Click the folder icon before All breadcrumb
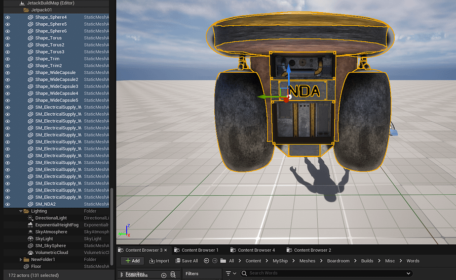The height and width of the screenshot is (280, 456). coord(223,261)
